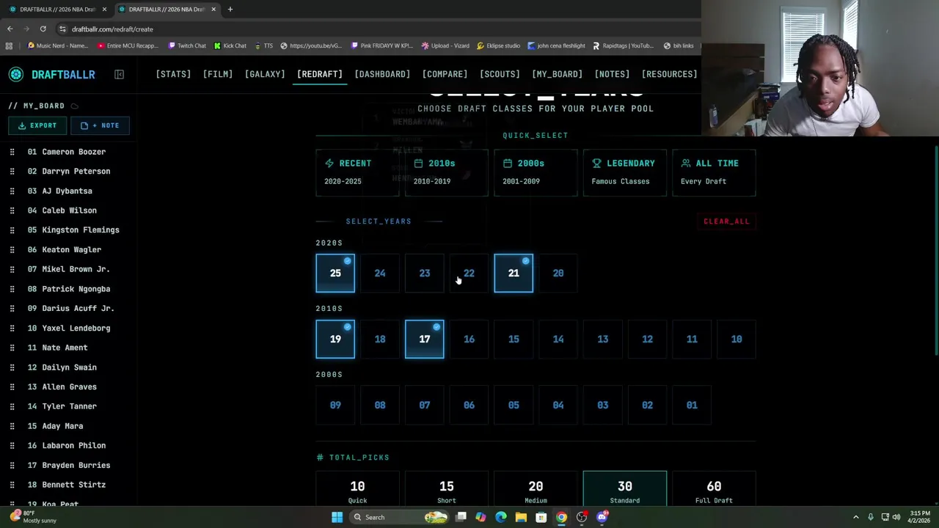Select draft year 23

pos(425,273)
